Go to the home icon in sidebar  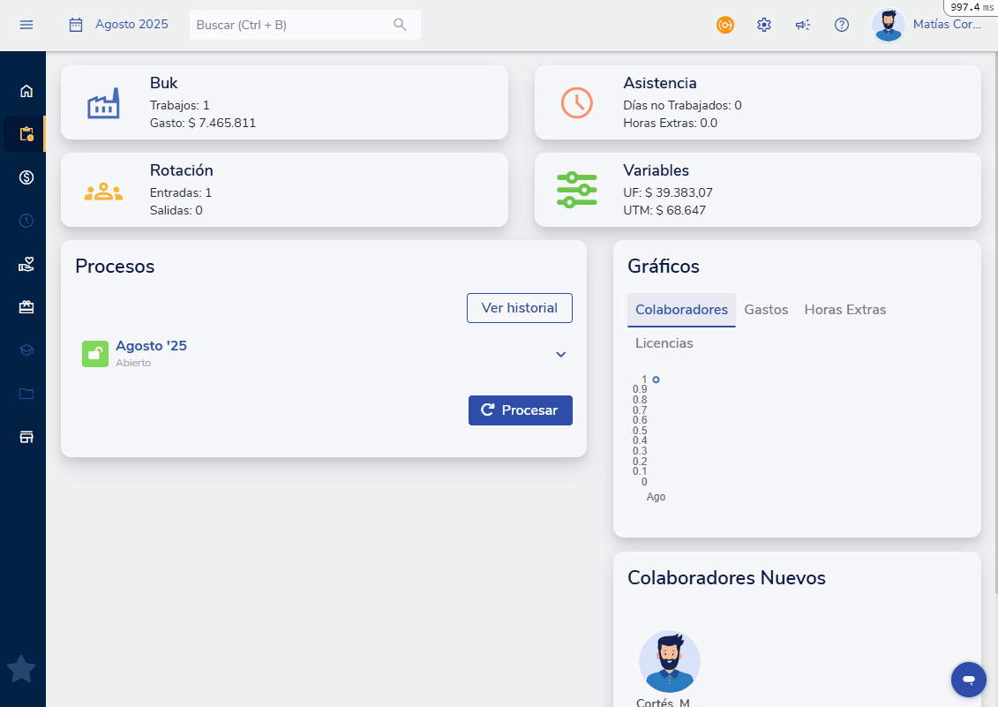(26, 90)
